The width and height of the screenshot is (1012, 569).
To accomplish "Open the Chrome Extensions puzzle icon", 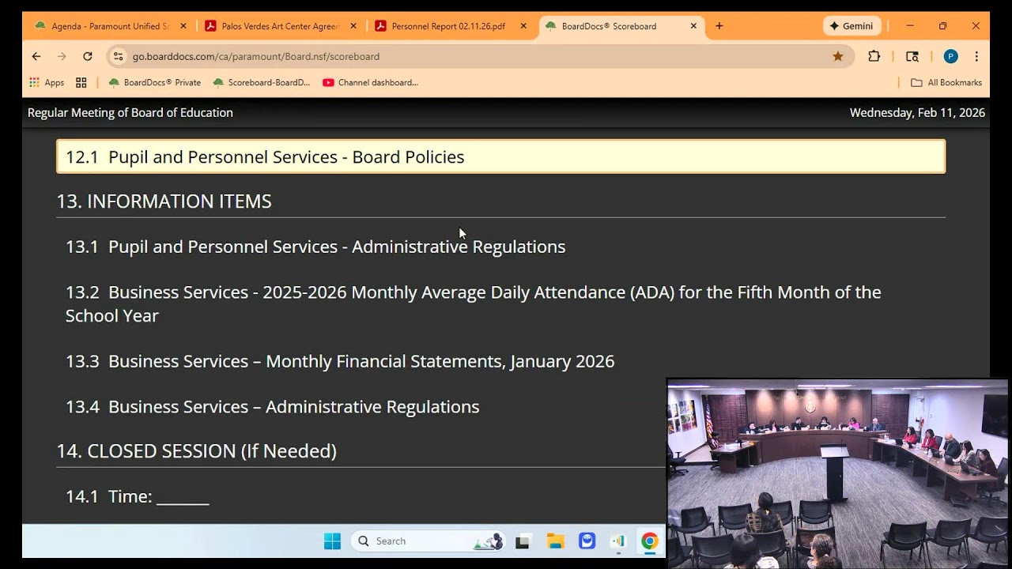I will point(874,56).
